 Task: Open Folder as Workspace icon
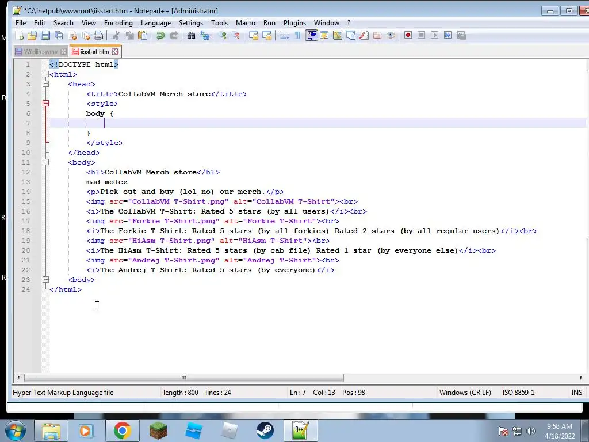[x=377, y=35]
